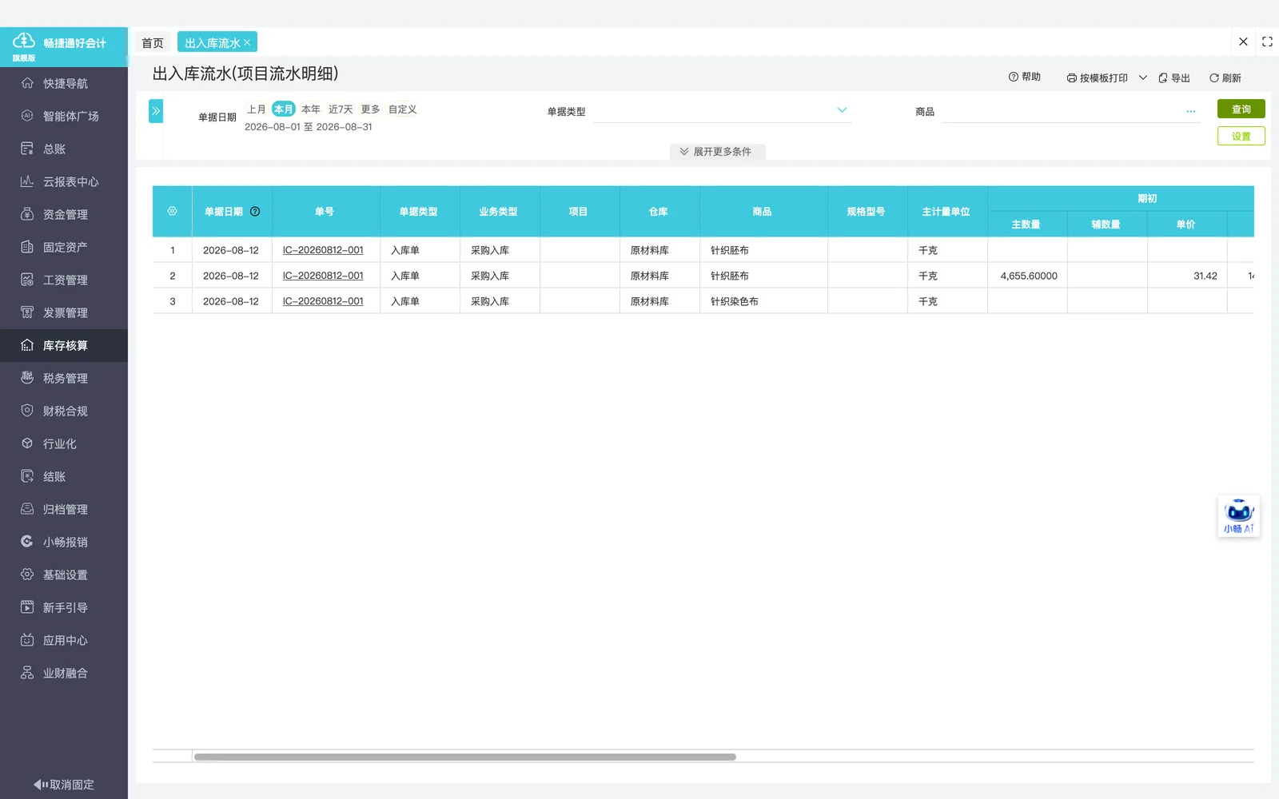
Task: Expand the left filter panel arrow
Action: pos(156,110)
